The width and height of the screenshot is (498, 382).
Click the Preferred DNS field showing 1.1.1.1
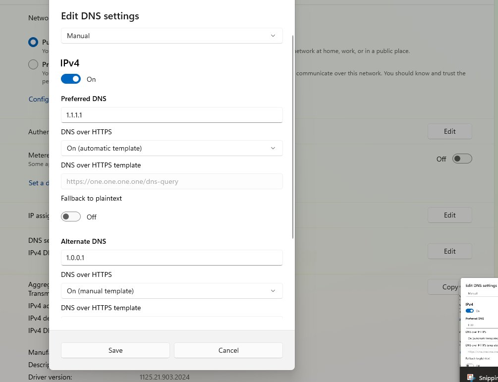(171, 115)
